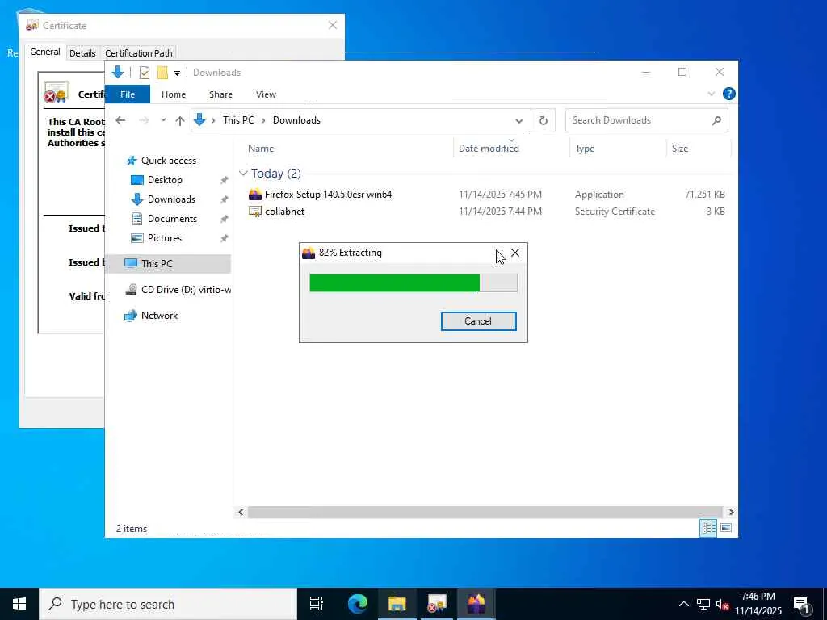Viewport: 827px width, 620px height.
Task: Open Pictures in the sidebar
Action: 165,238
